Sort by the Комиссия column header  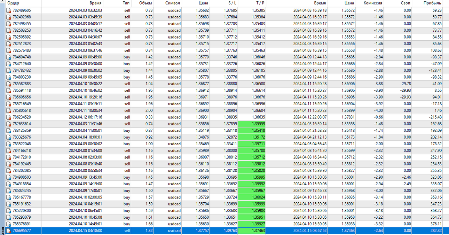click(373, 3)
